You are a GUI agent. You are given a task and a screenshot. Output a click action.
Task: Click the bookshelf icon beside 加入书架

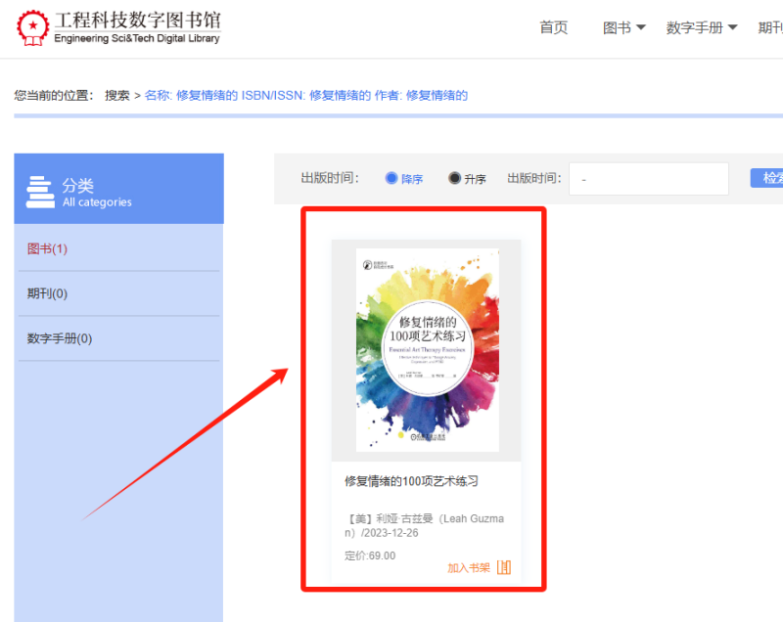[x=504, y=567]
